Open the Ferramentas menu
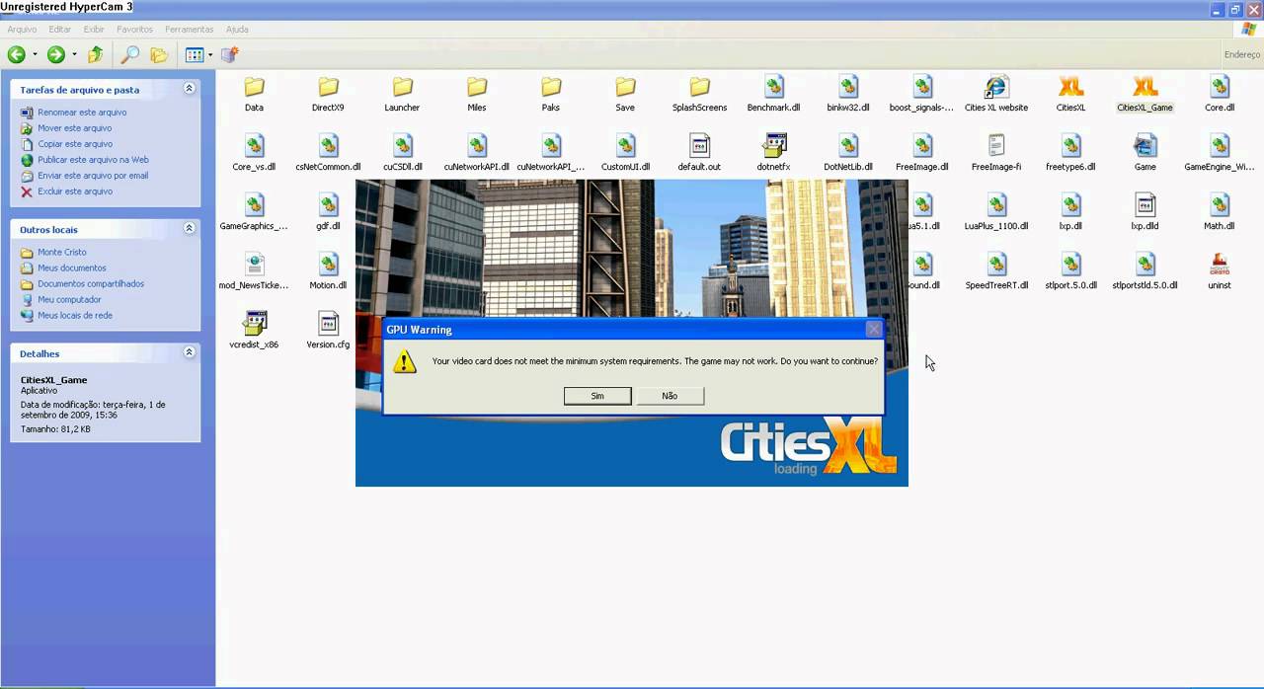The width and height of the screenshot is (1264, 689). [x=189, y=30]
